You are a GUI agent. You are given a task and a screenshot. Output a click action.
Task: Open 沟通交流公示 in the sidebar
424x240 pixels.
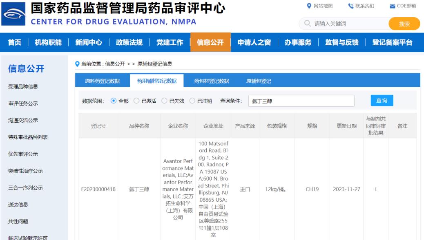(23, 120)
